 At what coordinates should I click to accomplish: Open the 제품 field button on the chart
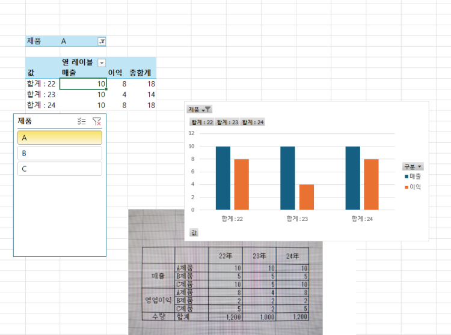click(200, 109)
